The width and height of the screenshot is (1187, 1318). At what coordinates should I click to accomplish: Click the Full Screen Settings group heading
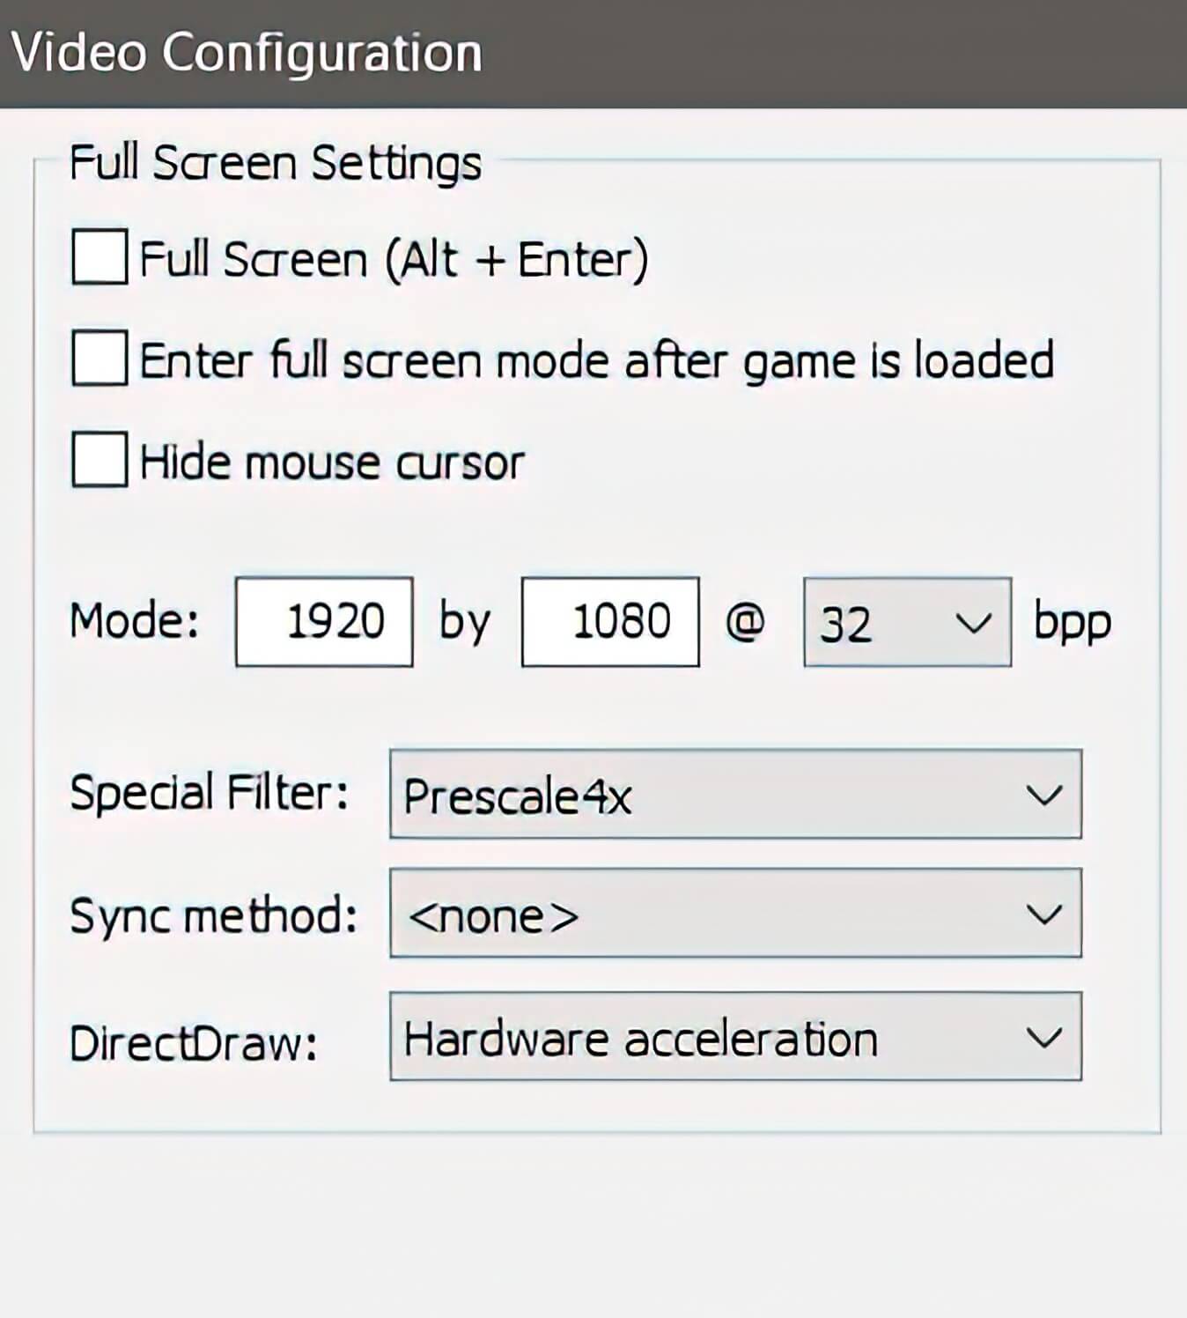click(x=276, y=164)
